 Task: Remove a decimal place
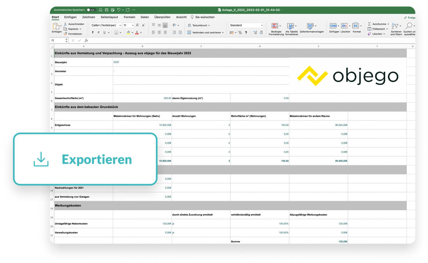(261, 32)
